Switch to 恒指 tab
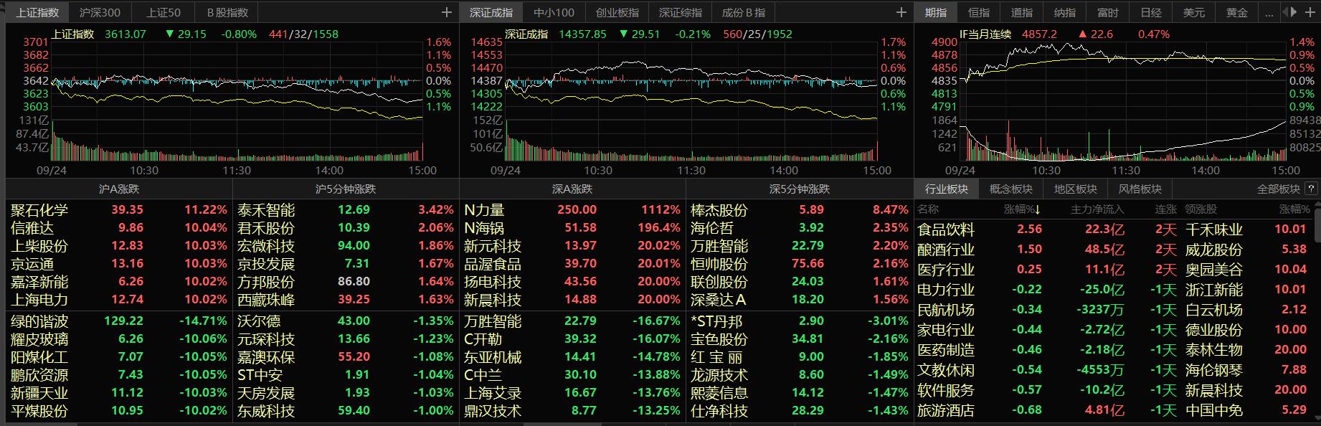 point(979,12)
